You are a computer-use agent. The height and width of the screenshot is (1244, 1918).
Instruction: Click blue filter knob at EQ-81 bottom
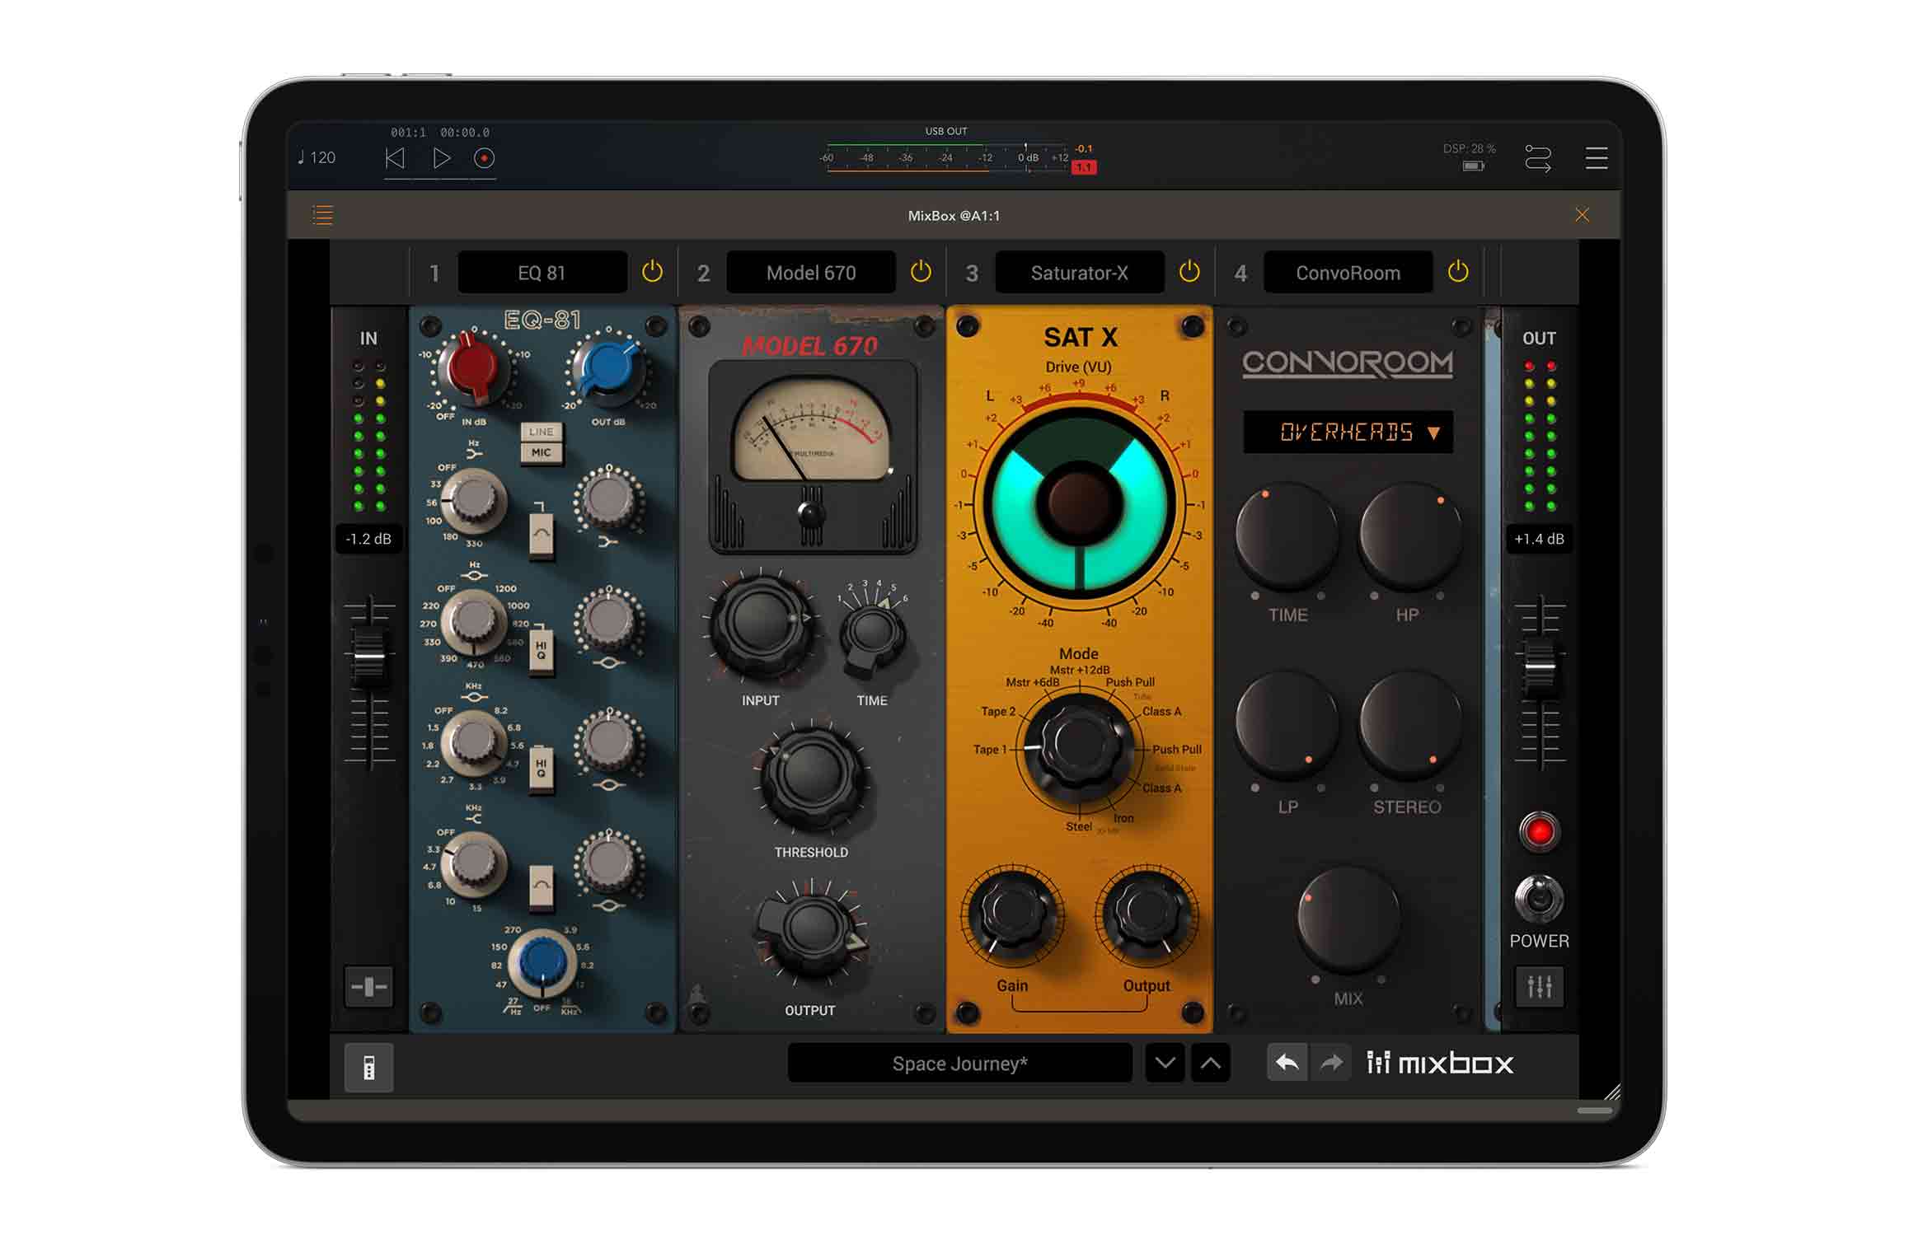542,963
